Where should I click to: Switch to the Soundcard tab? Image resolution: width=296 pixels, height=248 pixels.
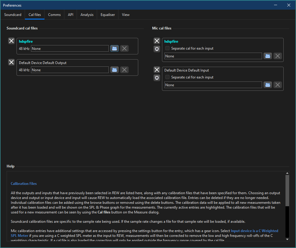pos(13,15)
